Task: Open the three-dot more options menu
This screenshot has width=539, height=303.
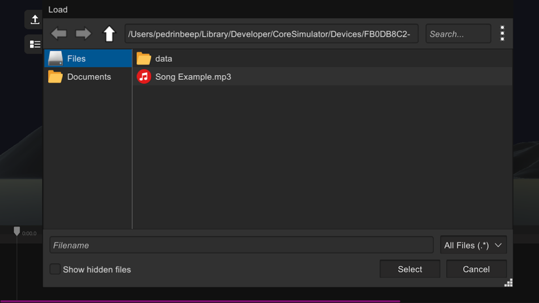Action: (502, 33)
